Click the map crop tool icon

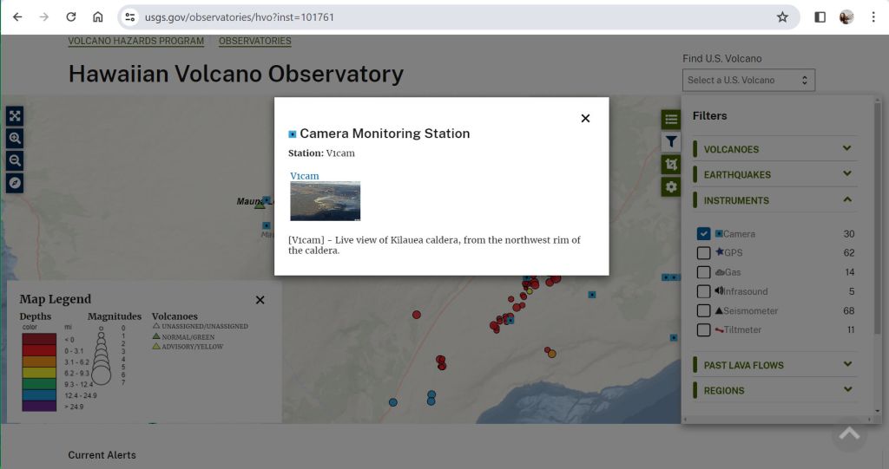[670, 164]
